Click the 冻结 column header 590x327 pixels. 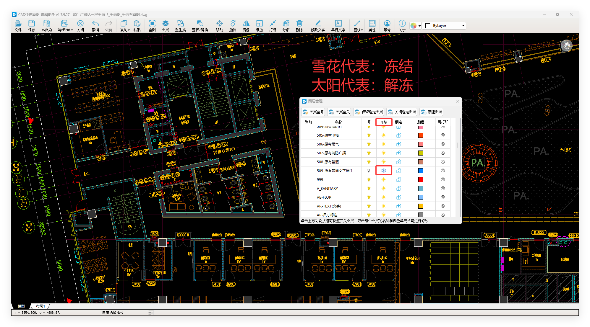pos(384,122)
